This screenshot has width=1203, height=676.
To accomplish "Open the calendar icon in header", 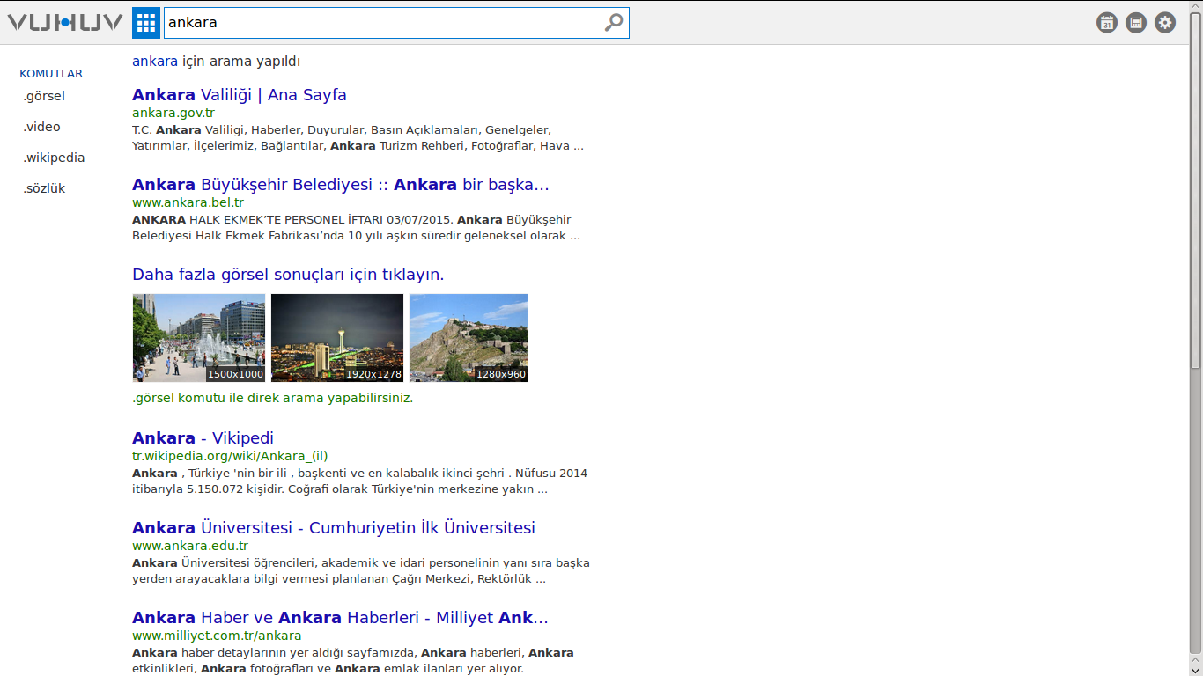I will 1107,23.
